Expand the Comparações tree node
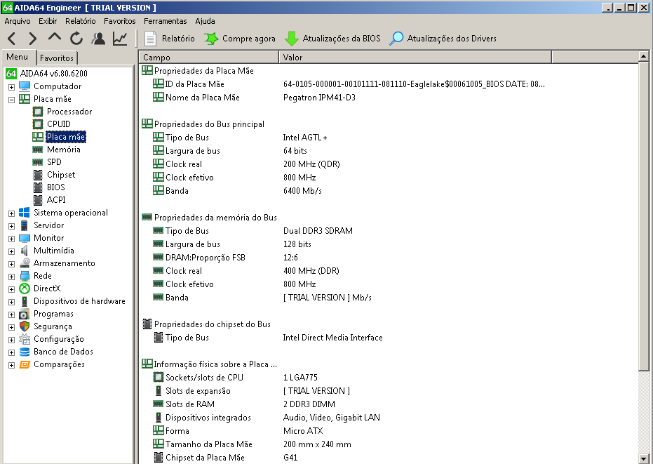Image resolution: width=653 pixels, height=464 pixels. [x=12, y=365]
